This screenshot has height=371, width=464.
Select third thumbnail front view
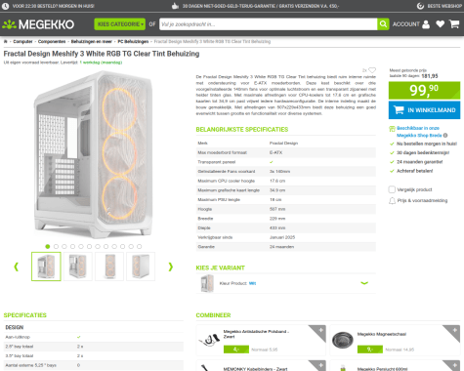tap(109, 267)
